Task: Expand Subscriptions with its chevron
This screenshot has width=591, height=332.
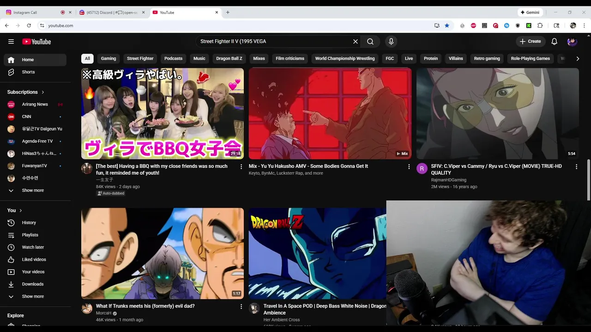Action: point(43,92)
